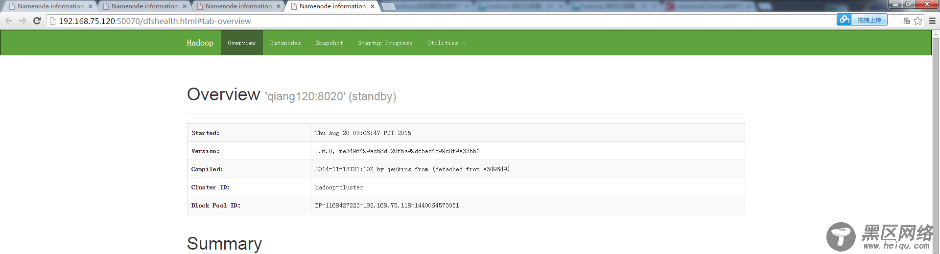
Task: Reload the Namenode page
Action: (x=37, y=21)
